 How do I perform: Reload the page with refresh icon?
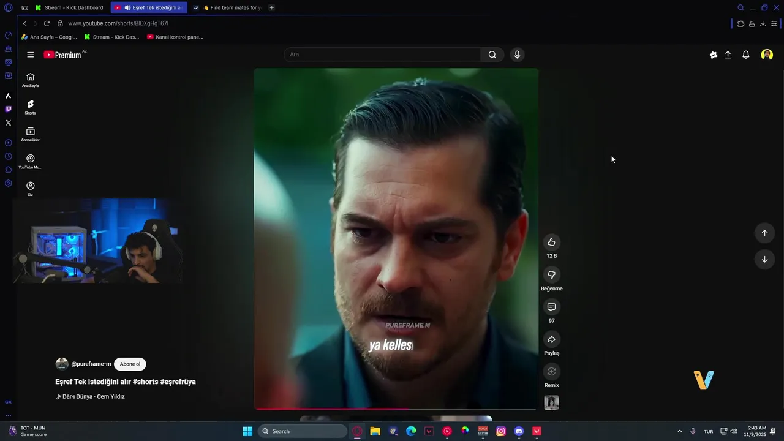click(47, 23)
